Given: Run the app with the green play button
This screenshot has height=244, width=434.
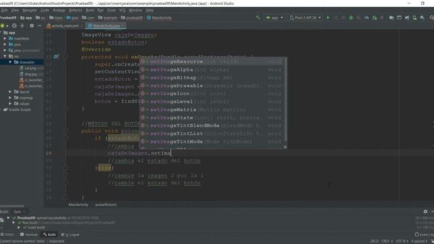Looking at the screenshot, I should point(328,18).
